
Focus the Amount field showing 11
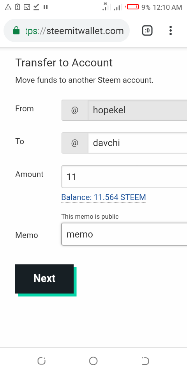tap(124, 177)
